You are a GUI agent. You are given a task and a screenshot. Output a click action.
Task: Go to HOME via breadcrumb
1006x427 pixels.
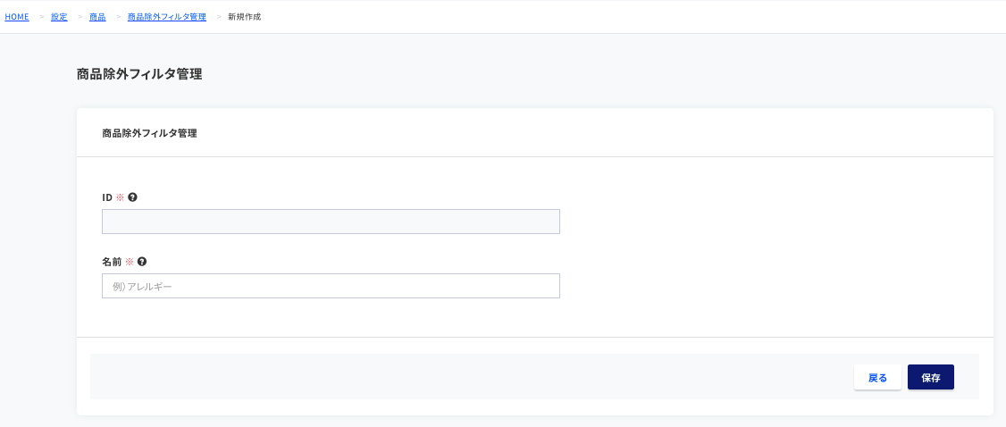click(x=17, y=17)
